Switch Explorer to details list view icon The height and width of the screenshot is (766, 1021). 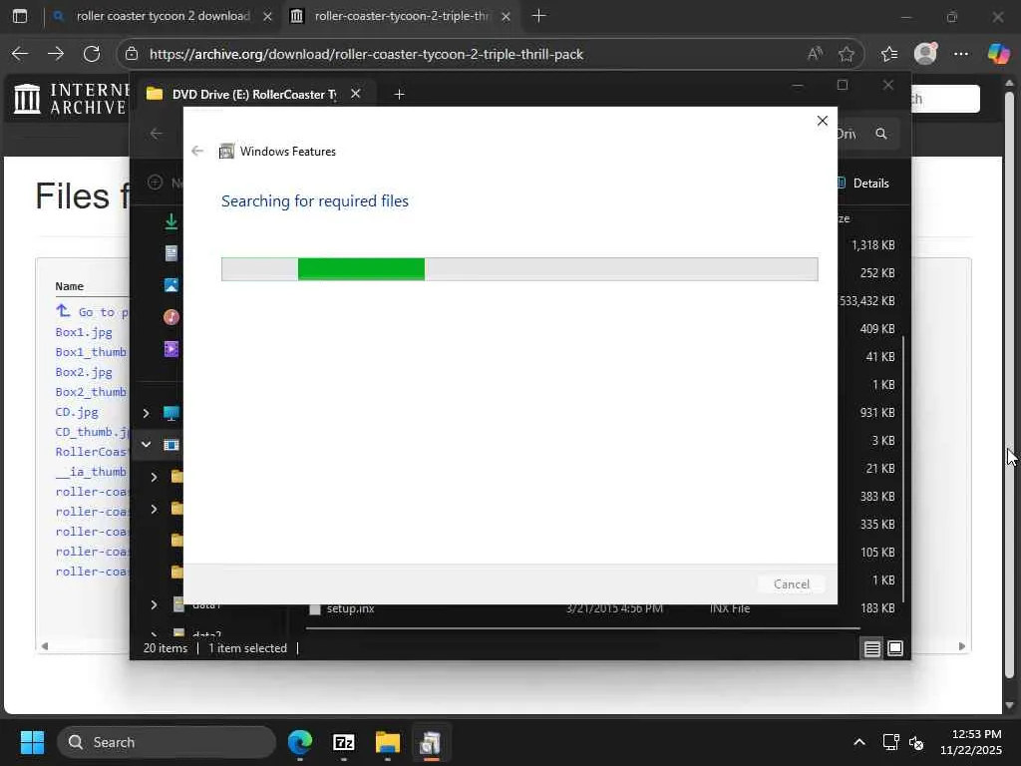pos(871,648)
